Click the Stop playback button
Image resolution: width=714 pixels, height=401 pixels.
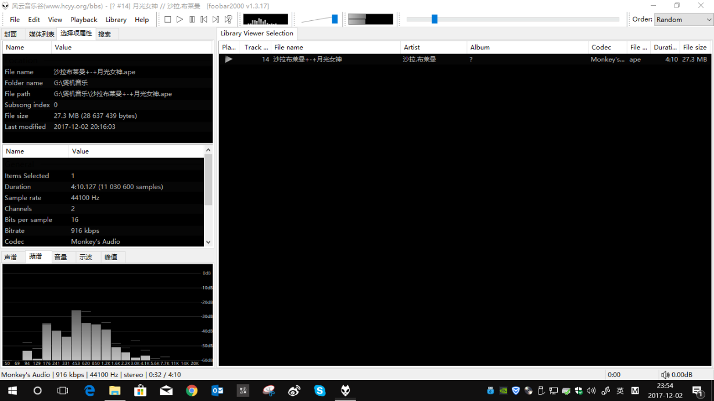click(167, 20)
